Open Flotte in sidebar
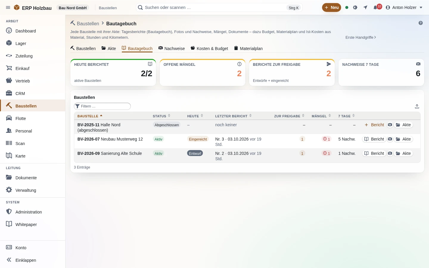 33,118
